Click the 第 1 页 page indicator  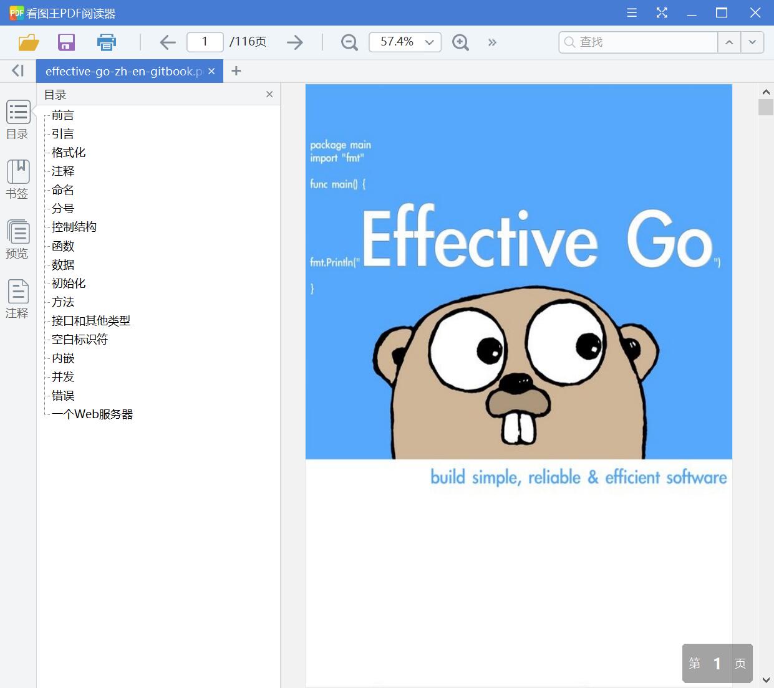(x=717, y=663)
